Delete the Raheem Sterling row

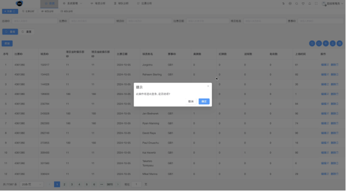[x=334, y=74]
